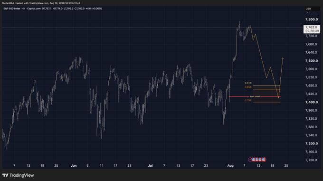Image resolution: width=323 pixels, height=181 pixels.
Task: Select the S&P 500 Index symbol title
Action: tap(12, 9)
